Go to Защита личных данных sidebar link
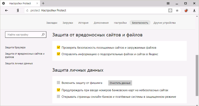The width and height of the screenshot is (199, 106). 19,63
